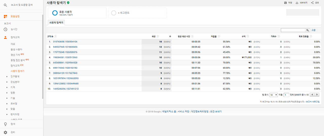Click the 이동 page number field
324x136 pixels.
click(x=286, y=95)
